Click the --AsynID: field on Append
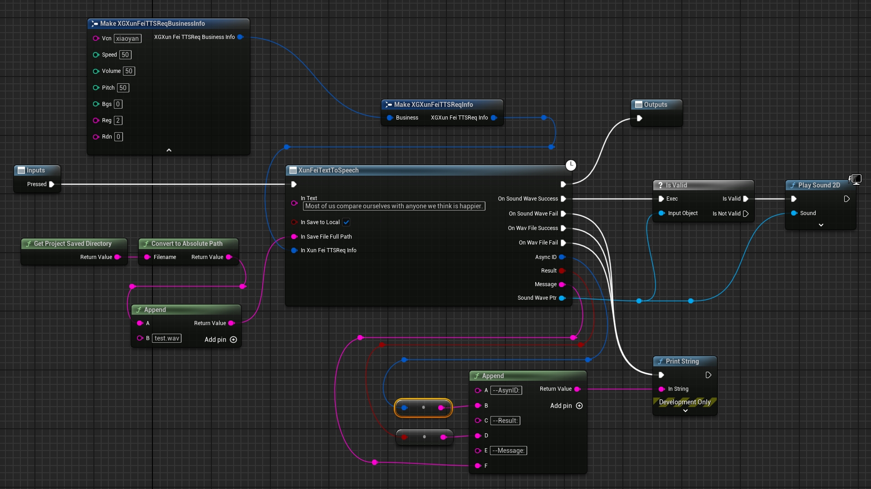 pyautogui.click(x=506, y=390)
